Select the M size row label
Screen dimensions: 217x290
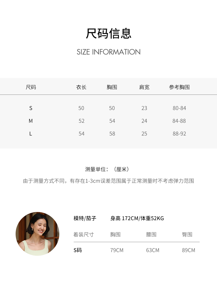pos(31,121)
